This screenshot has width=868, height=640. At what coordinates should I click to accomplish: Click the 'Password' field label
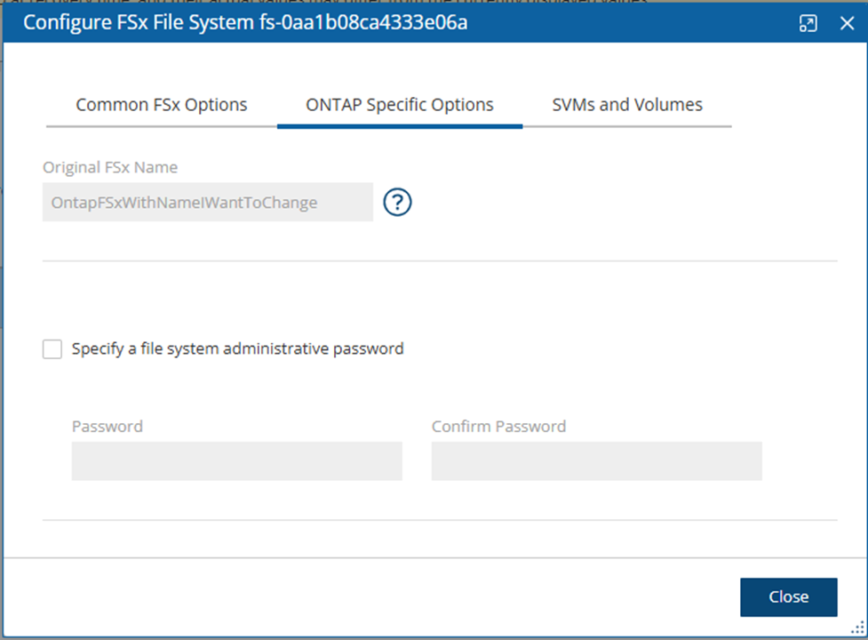108,427
